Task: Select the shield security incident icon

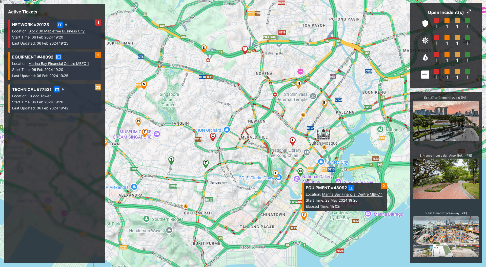Action: pyautogui.click(x=425, y=24)
